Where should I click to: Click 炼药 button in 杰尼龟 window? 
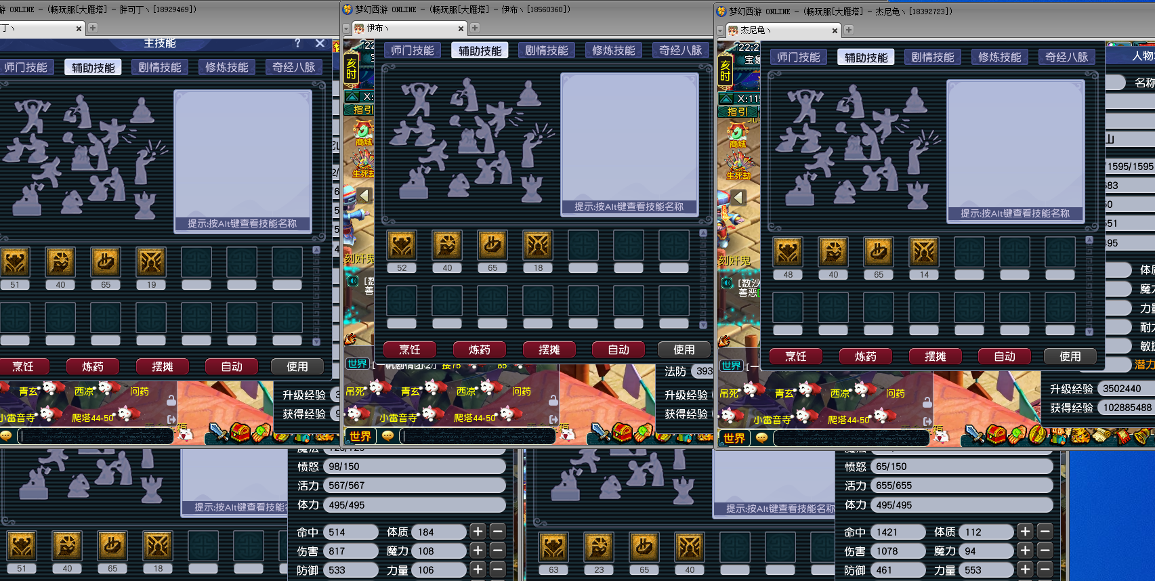866,357
